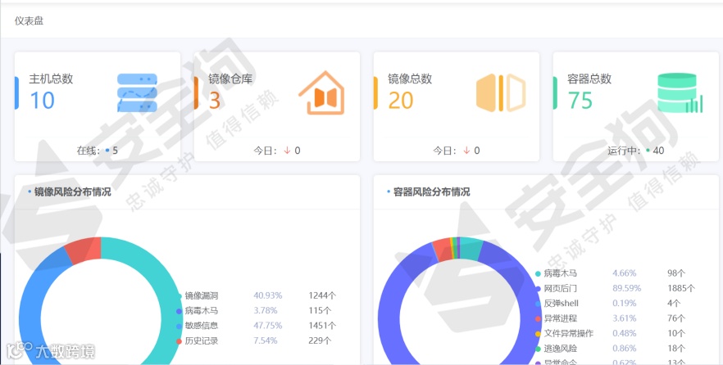Click the 47.75% percentage value
This screenshot has height=365, width=723.
pos(268,326)
